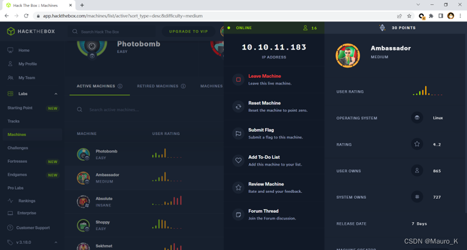
Task: Open the Ambassador machine row
Action: (x=144, y=178)
